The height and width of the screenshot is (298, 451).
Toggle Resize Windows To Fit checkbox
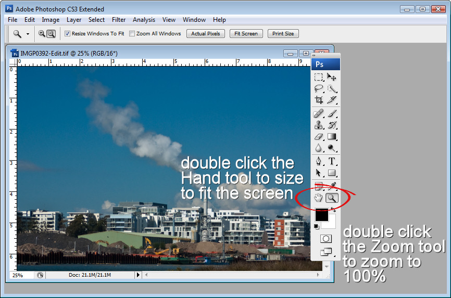coord(67,34)
